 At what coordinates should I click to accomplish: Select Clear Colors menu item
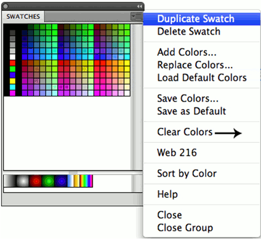coord(185,132)
